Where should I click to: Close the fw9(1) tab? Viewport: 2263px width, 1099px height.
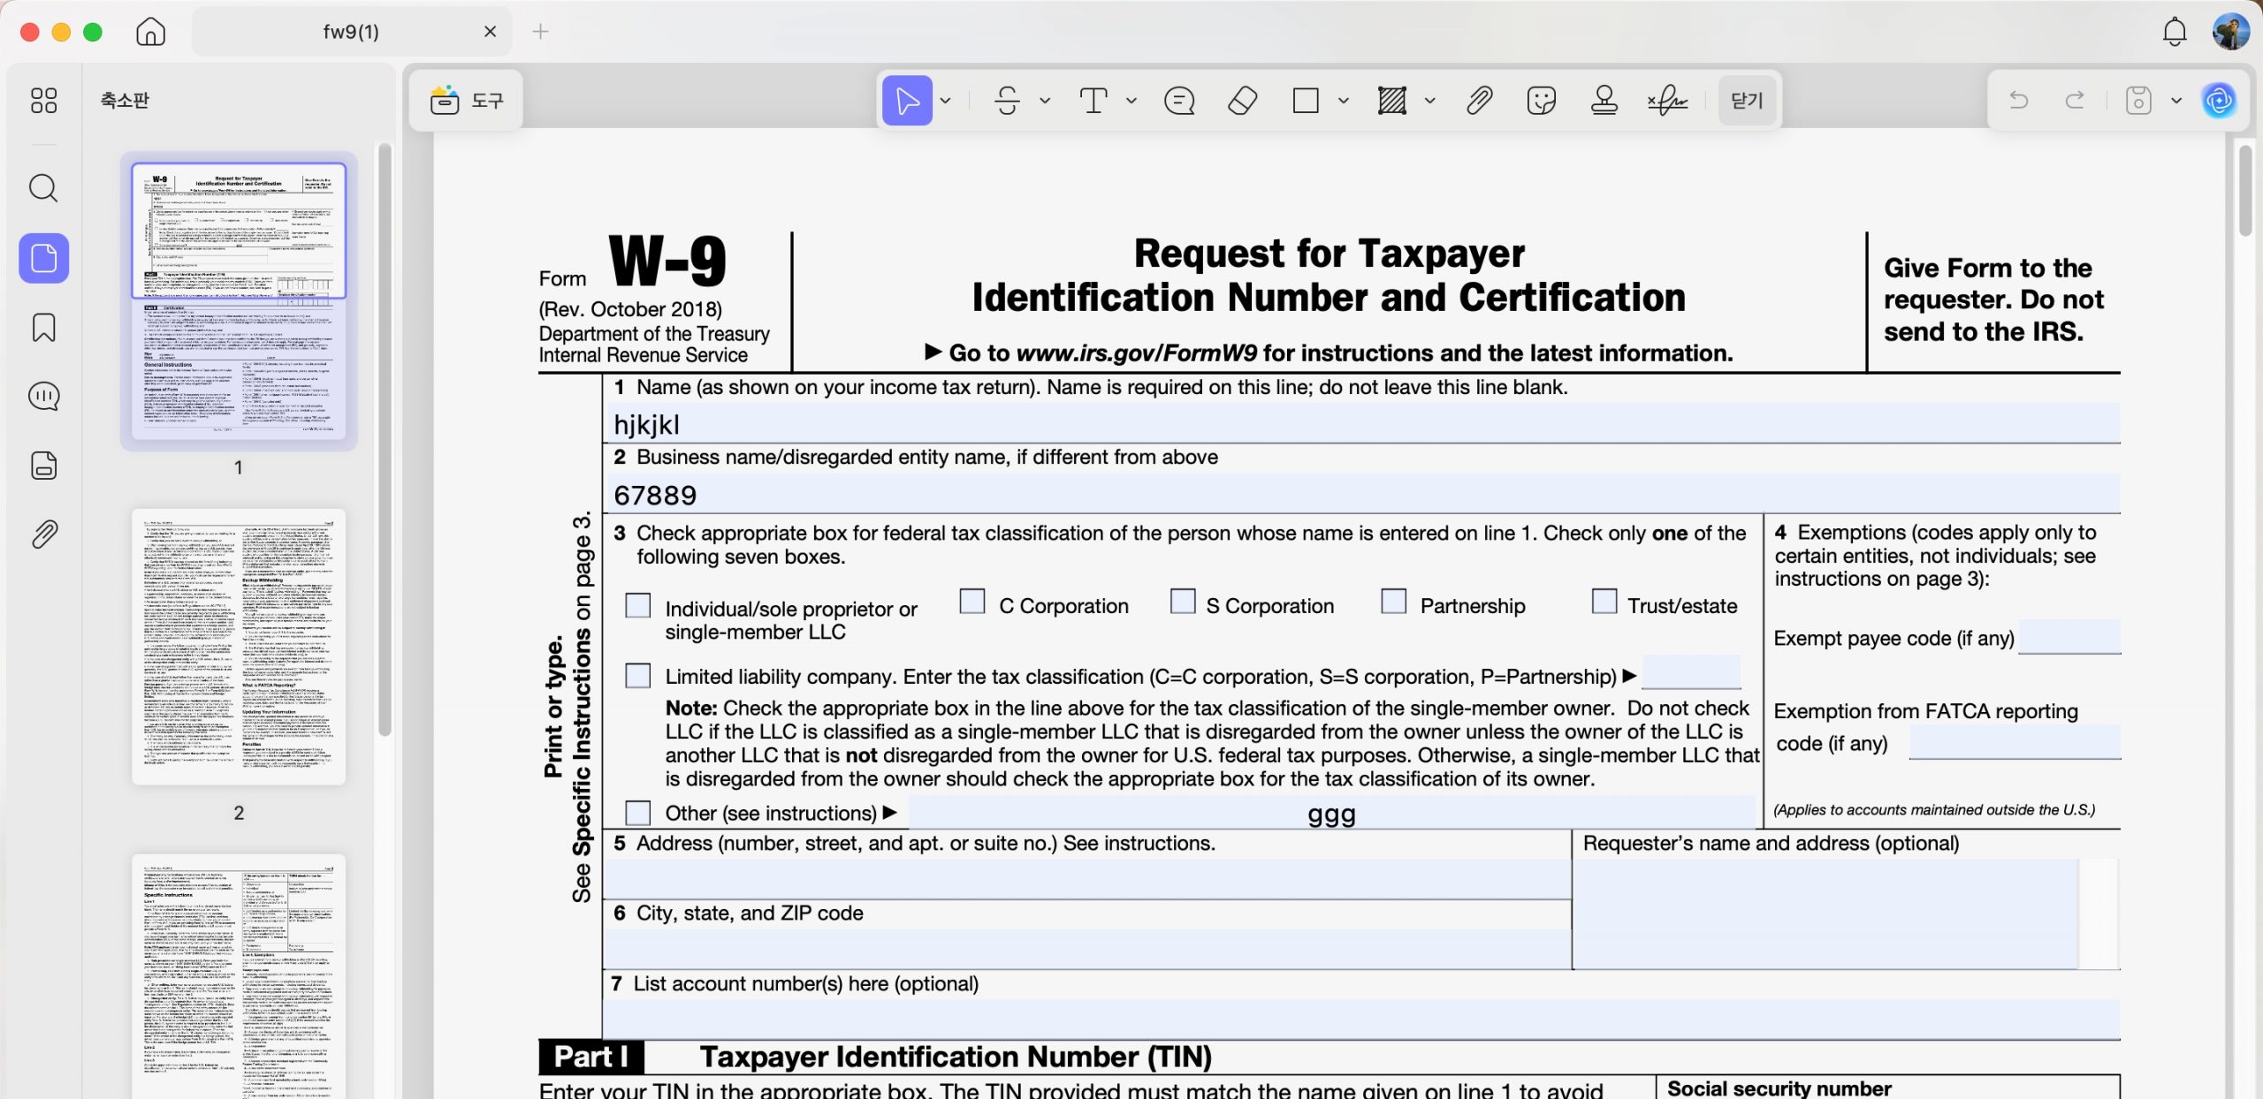tap(490, 32)
